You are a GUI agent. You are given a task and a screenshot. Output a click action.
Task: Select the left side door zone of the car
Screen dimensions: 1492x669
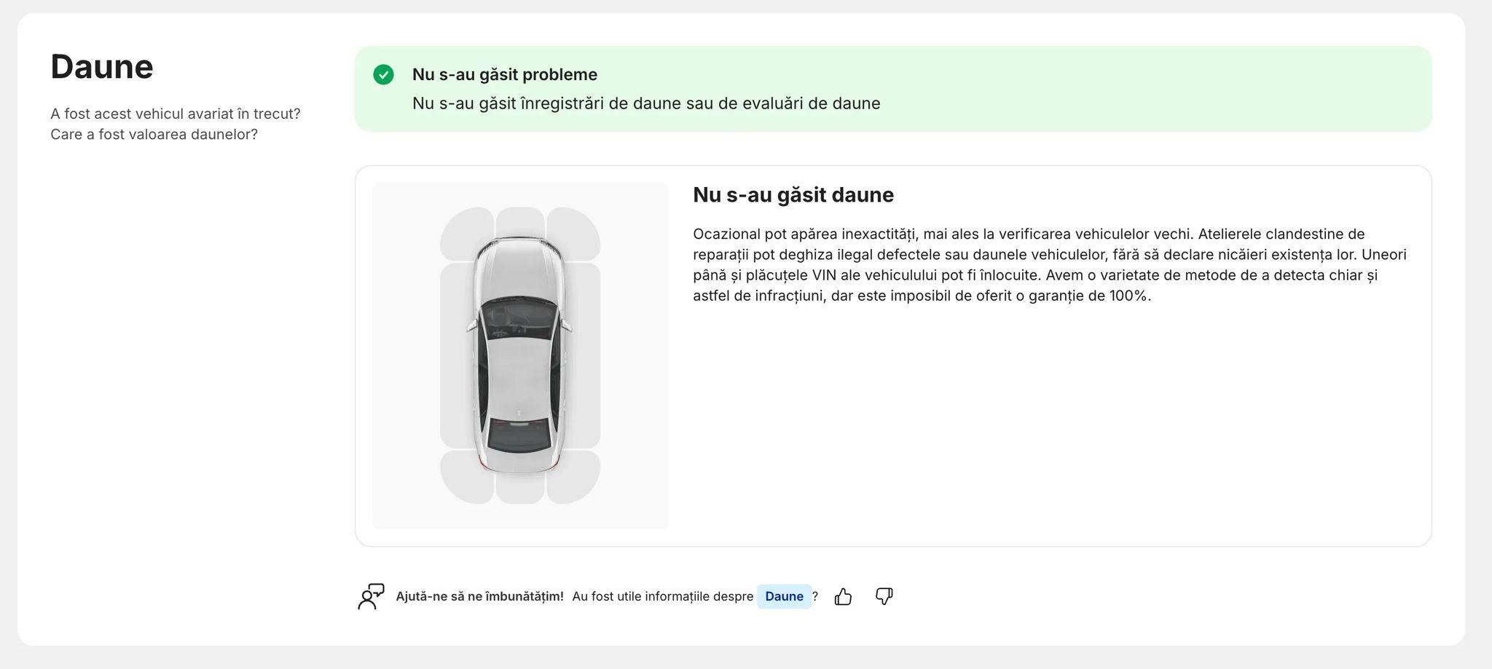[455, 355]
